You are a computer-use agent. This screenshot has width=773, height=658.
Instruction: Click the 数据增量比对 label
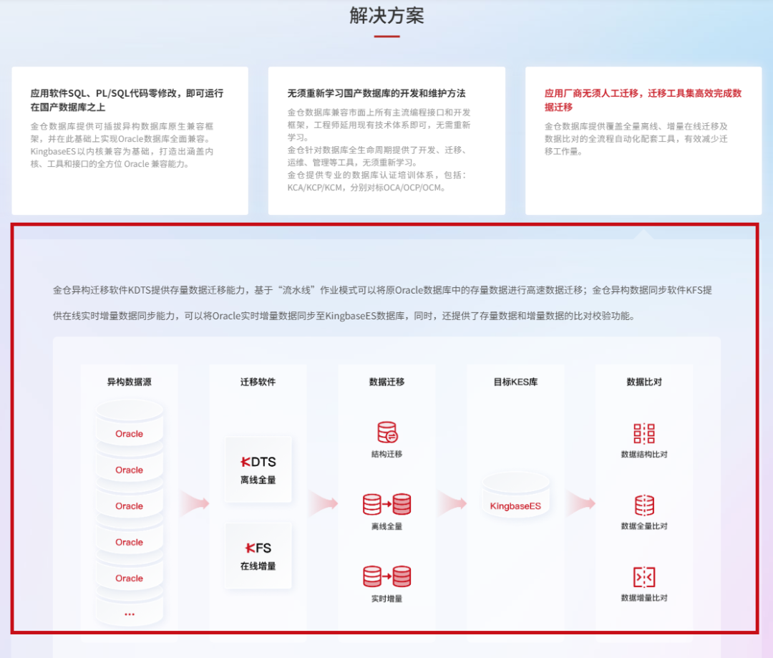[644, 598]
